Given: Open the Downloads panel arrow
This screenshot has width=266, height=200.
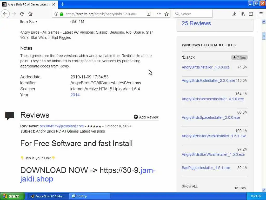Looking at the screenshot, I should click(x=234, y=14).
